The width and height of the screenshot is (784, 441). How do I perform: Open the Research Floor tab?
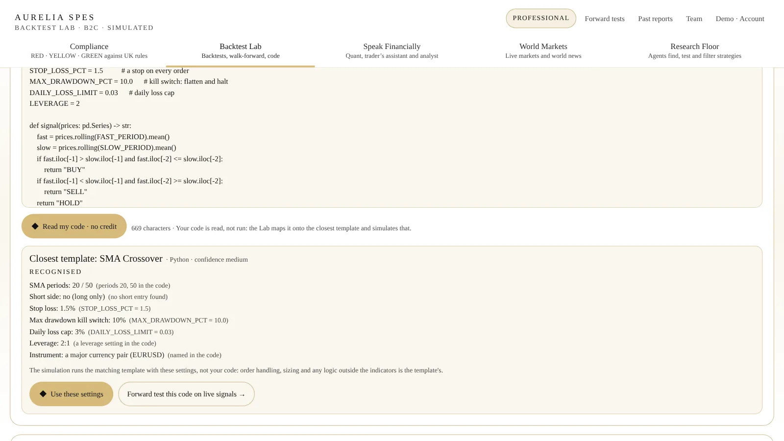[695, 51]
